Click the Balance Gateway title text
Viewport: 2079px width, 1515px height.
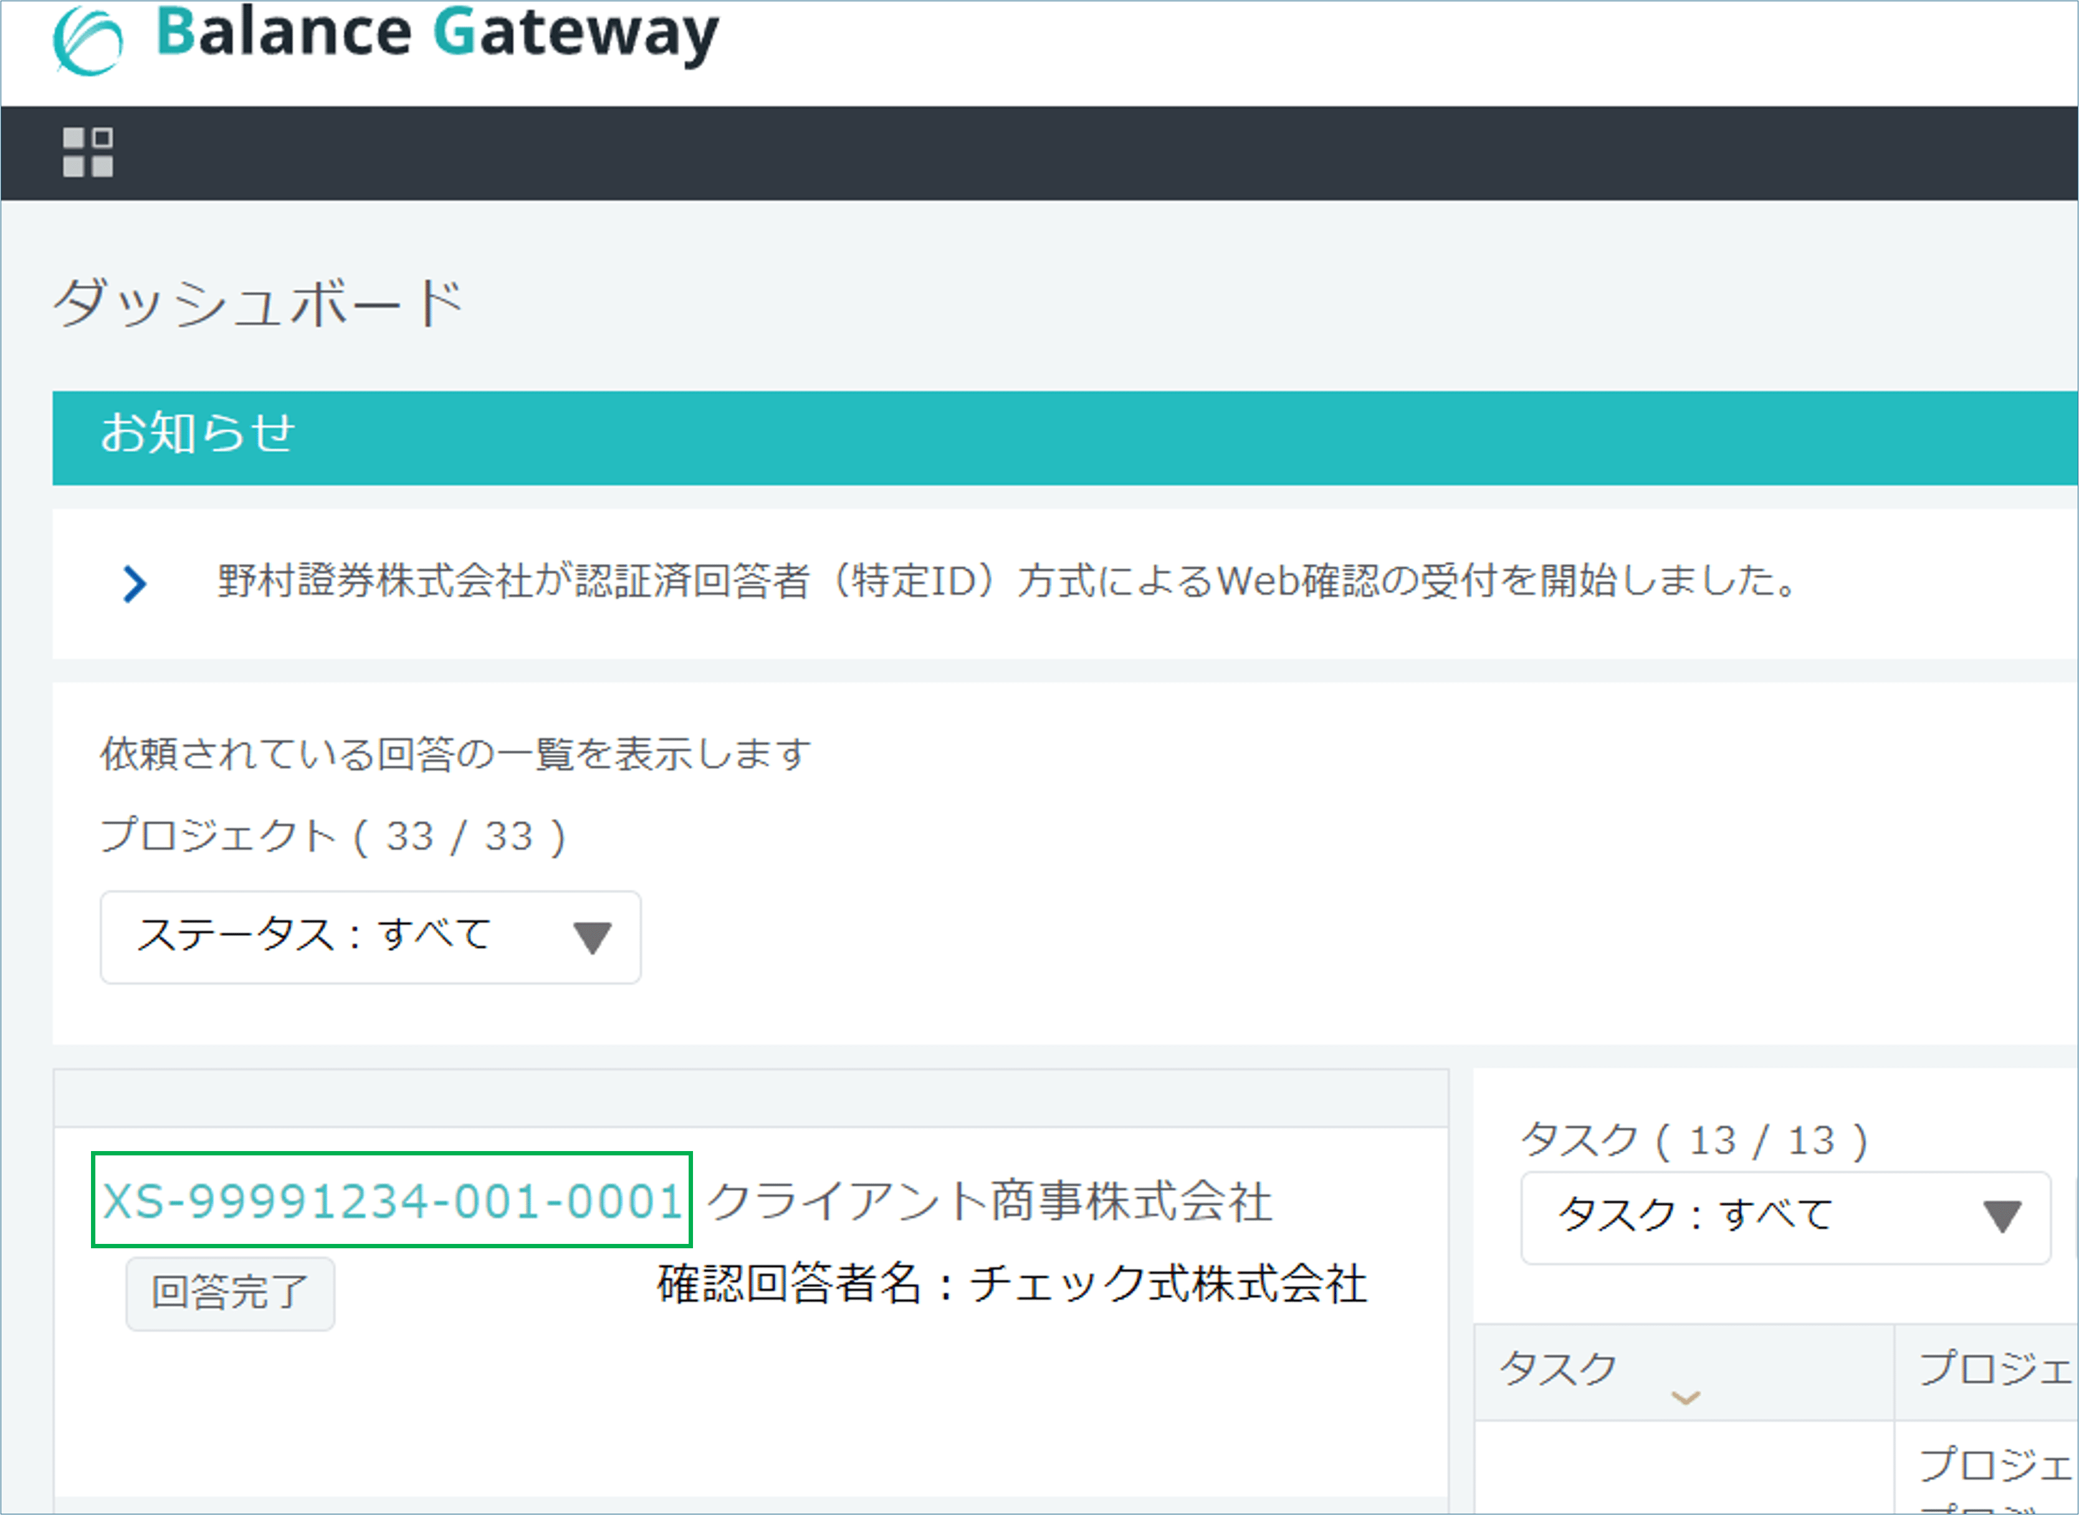436,35
